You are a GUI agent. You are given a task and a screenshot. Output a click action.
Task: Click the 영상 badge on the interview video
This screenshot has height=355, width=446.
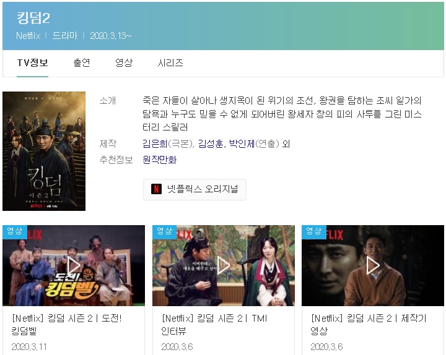tap(164, 231)
